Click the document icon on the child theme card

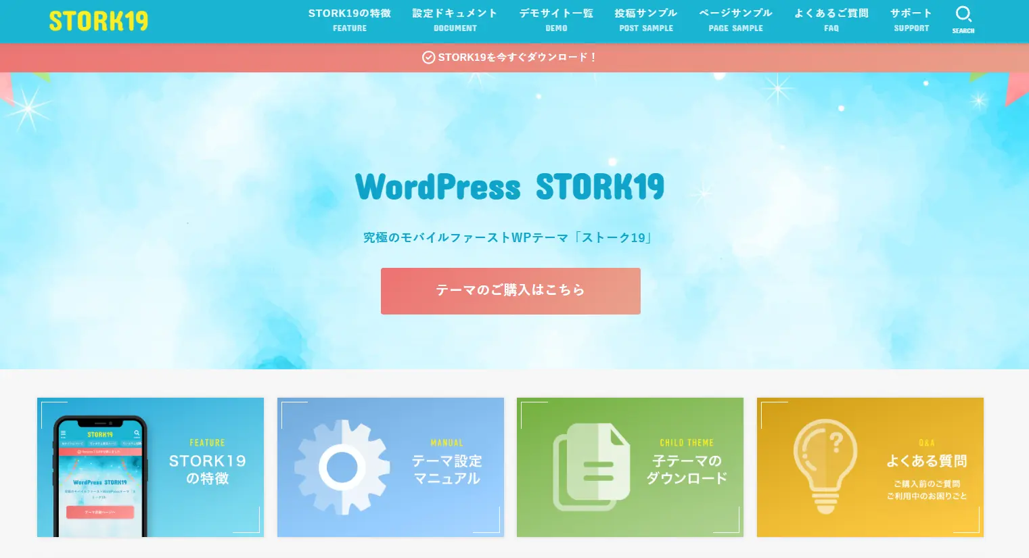pyautogui.click(x=592, y=467)
